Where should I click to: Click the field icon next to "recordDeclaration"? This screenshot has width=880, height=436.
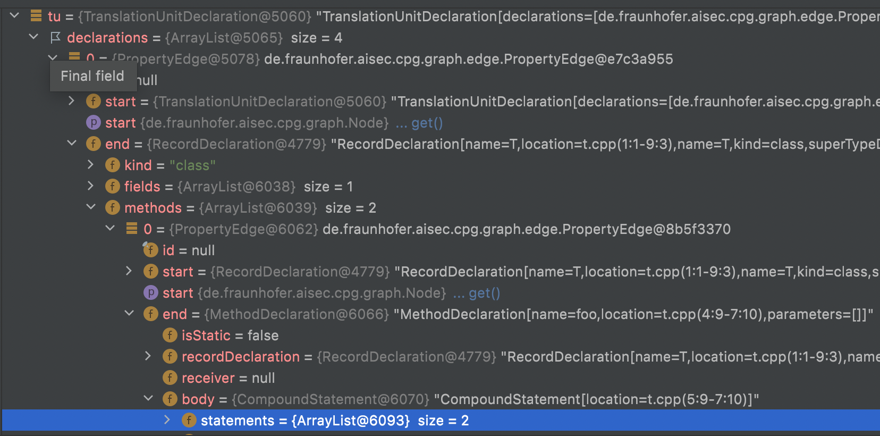click(170, 356)
